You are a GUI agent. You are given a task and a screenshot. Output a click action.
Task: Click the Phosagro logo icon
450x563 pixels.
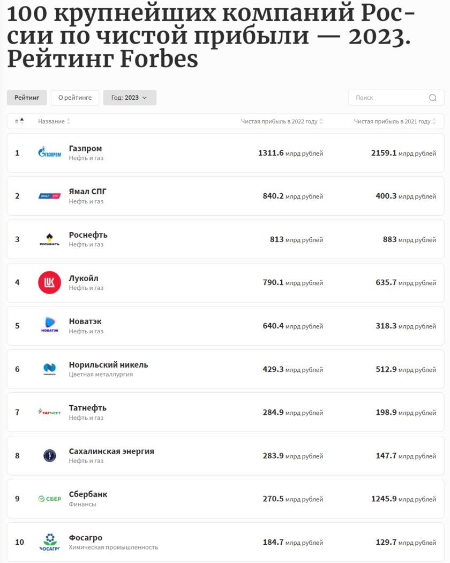click(x=49, y=542)
